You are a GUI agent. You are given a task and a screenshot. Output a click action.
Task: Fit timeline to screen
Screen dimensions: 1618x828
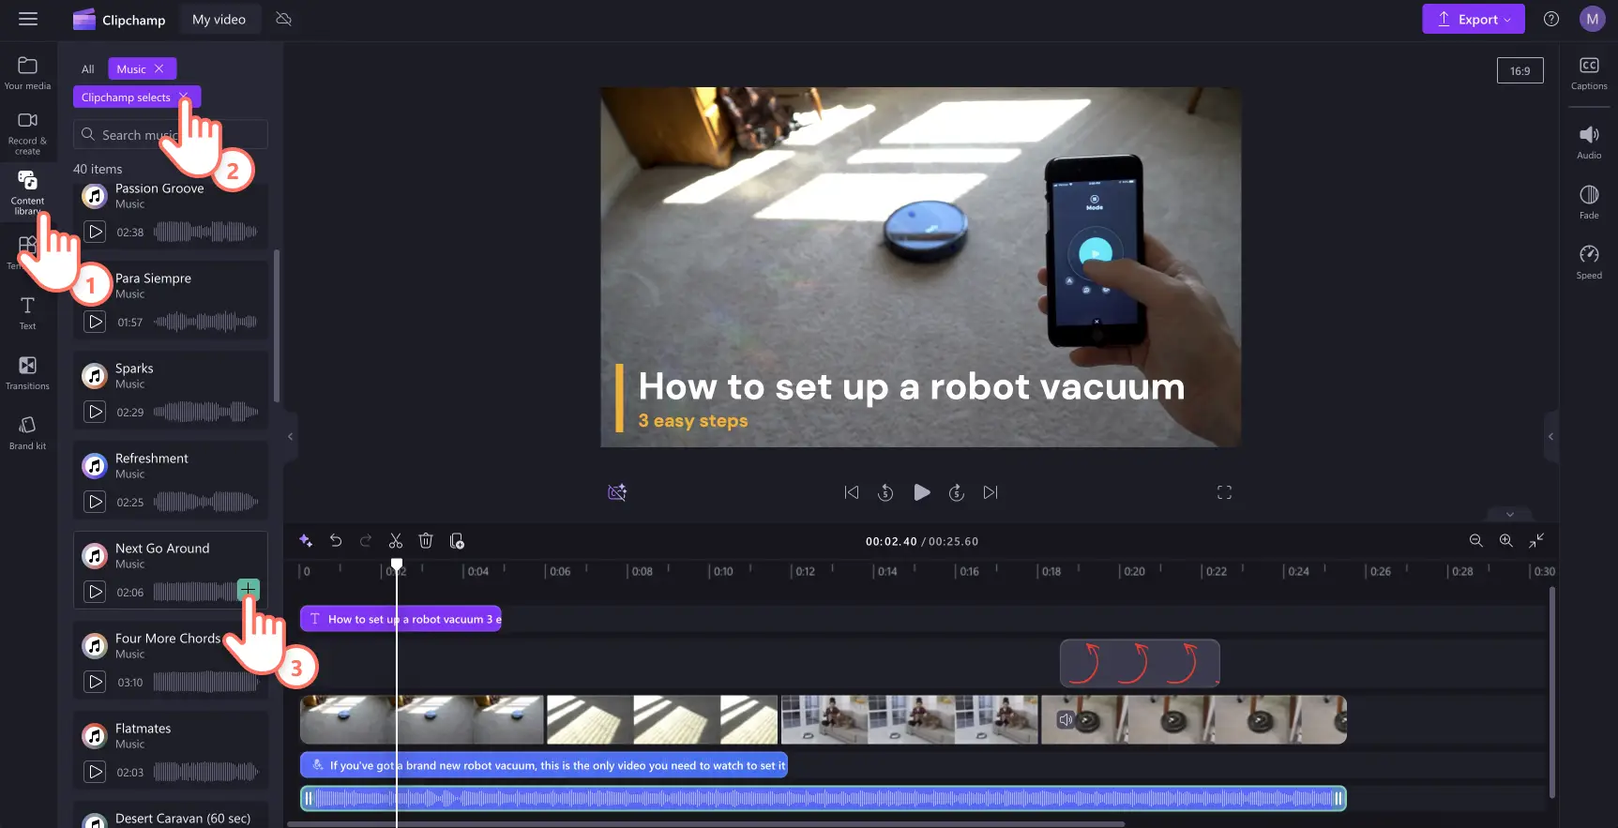pyautogui.click(x=1535, y=541)
